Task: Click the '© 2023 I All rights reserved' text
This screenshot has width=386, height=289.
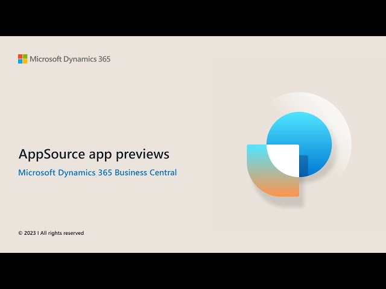Action: [x=51, y=233]
